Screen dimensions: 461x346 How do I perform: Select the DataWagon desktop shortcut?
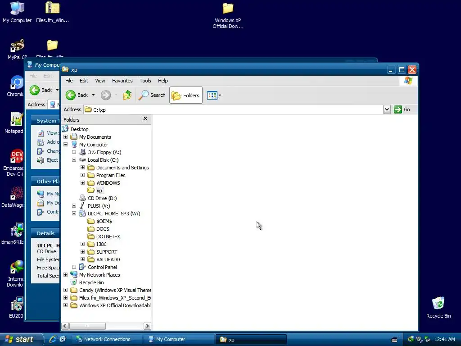tap(13, 196)
